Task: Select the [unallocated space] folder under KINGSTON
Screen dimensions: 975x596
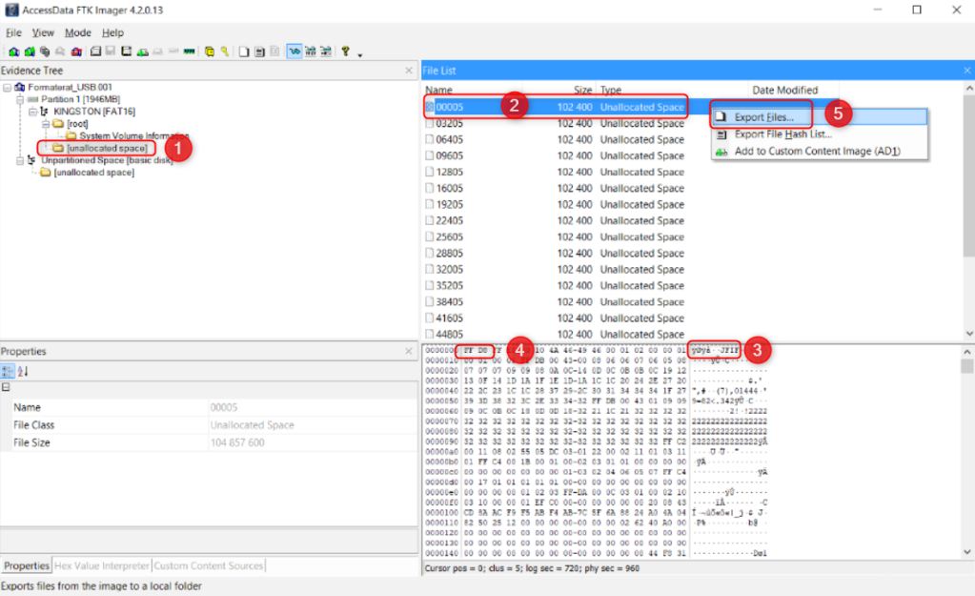Action: pyautogui.click(x=107, y=149)
